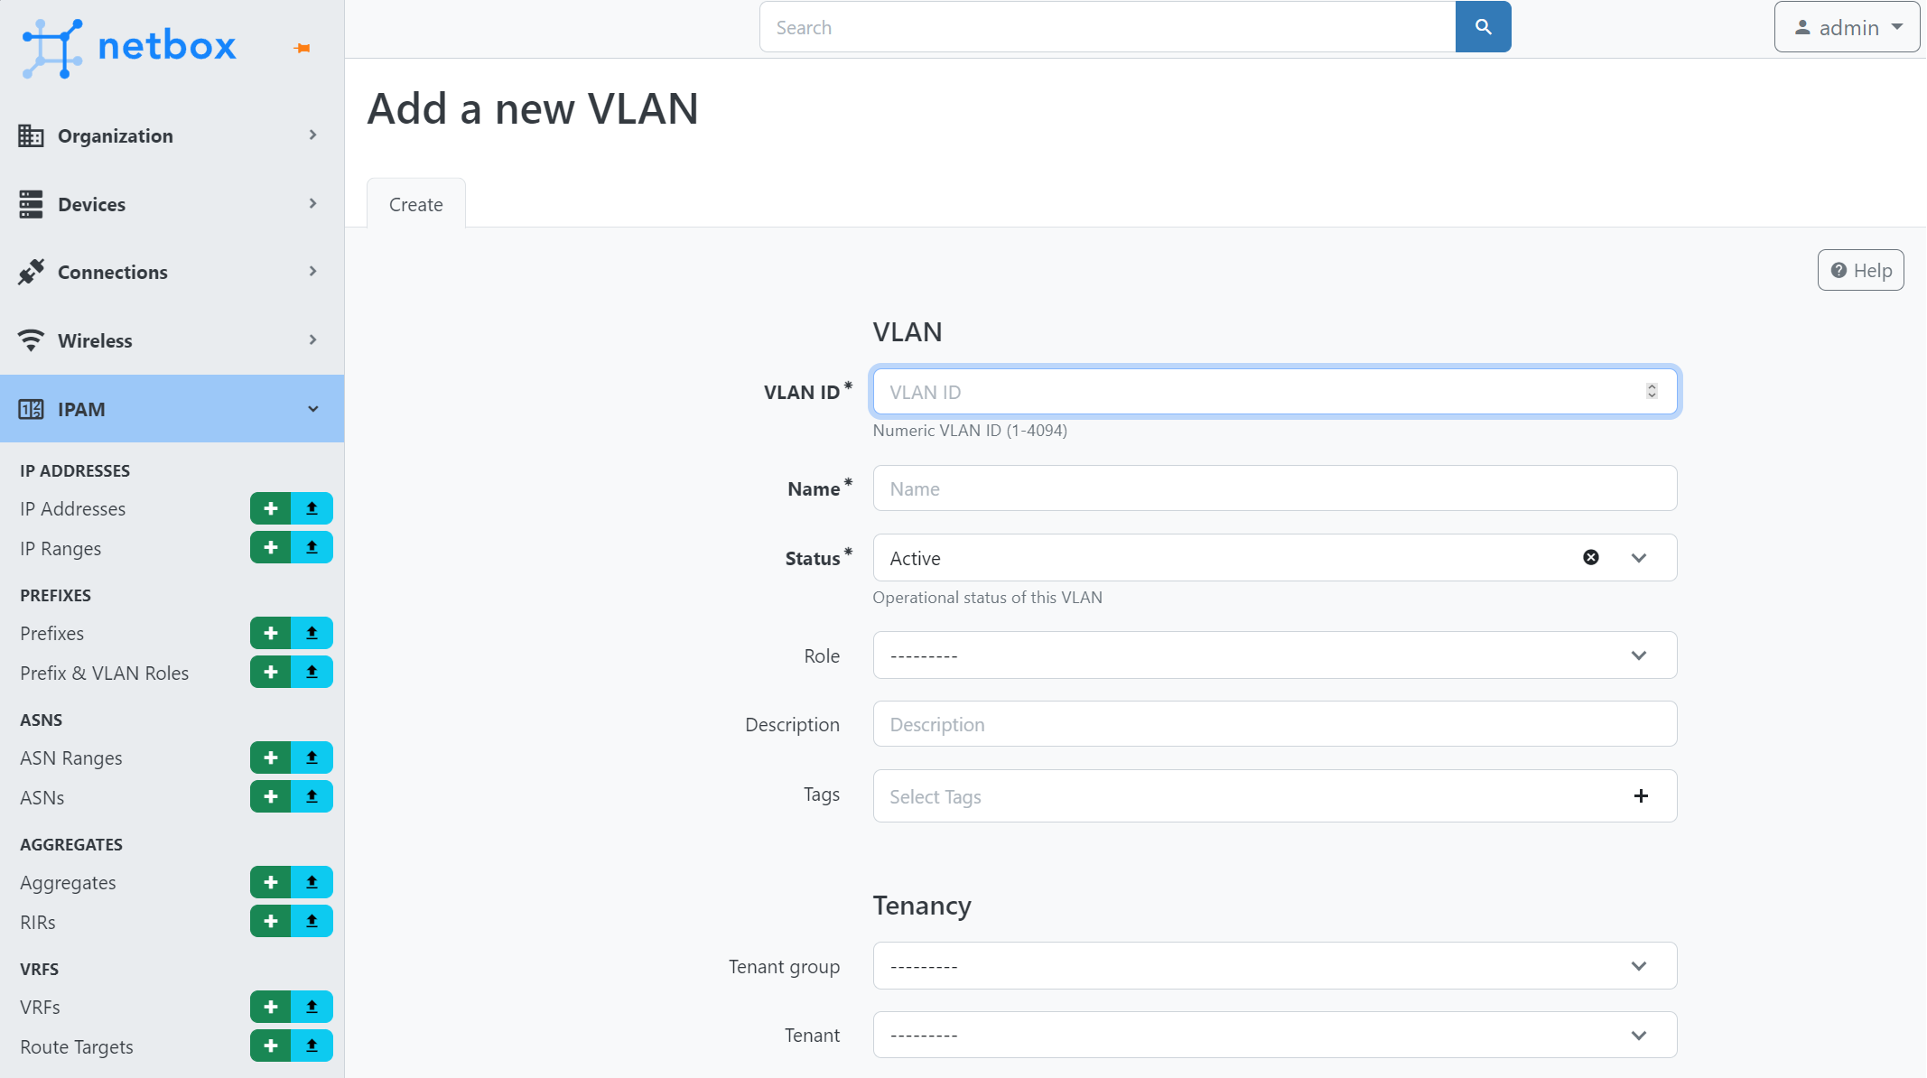Screen dimensions: 1927x1078
Task: Open the Aggregates import tool
Action: coord(312,882)
